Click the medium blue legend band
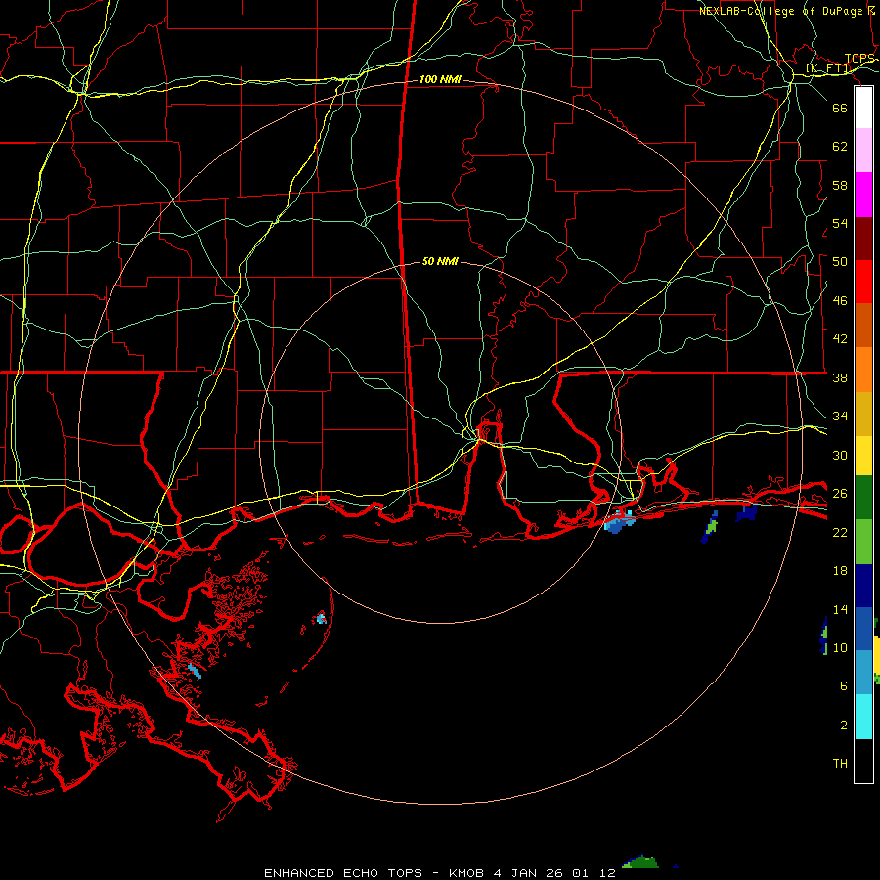The image size is (880, 880). pos(863,629)
